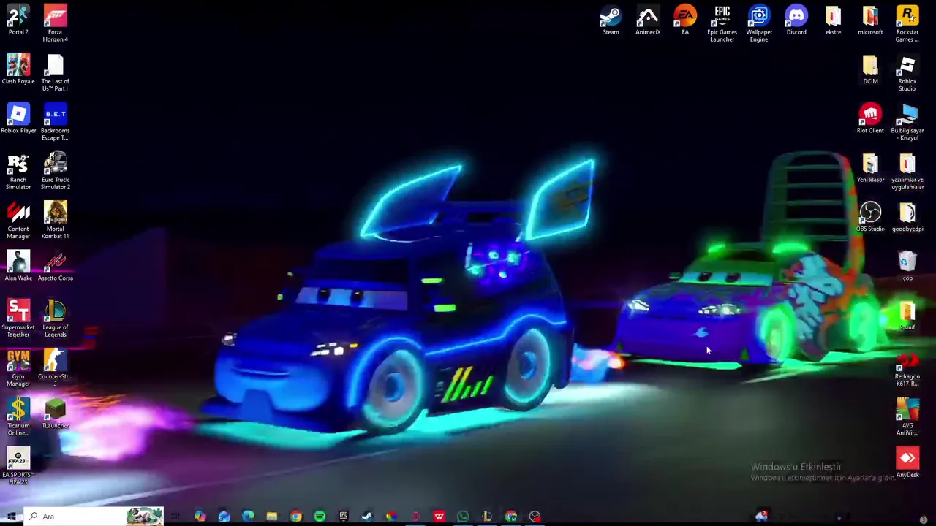The width and height of the screenshot is (936, 526).
Task: Open the Steam desktop shortcut
Action: (x=611, y=20)
